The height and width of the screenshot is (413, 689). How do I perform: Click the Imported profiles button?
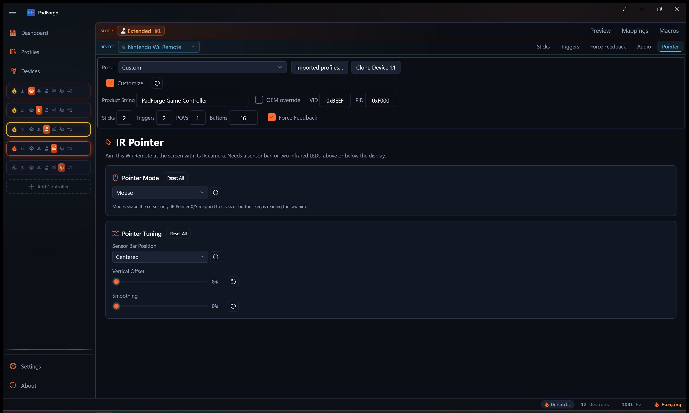click(319, 67)
